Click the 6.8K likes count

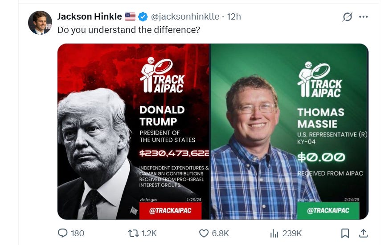pyautogui.click(x=220, y=233)
